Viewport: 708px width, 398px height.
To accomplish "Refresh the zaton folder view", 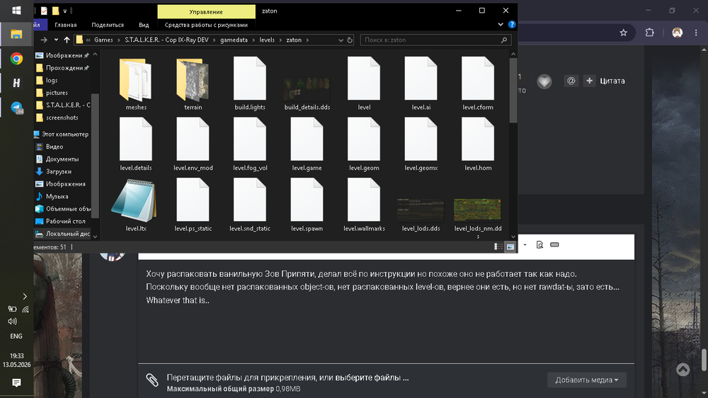I will coord(350,40).
